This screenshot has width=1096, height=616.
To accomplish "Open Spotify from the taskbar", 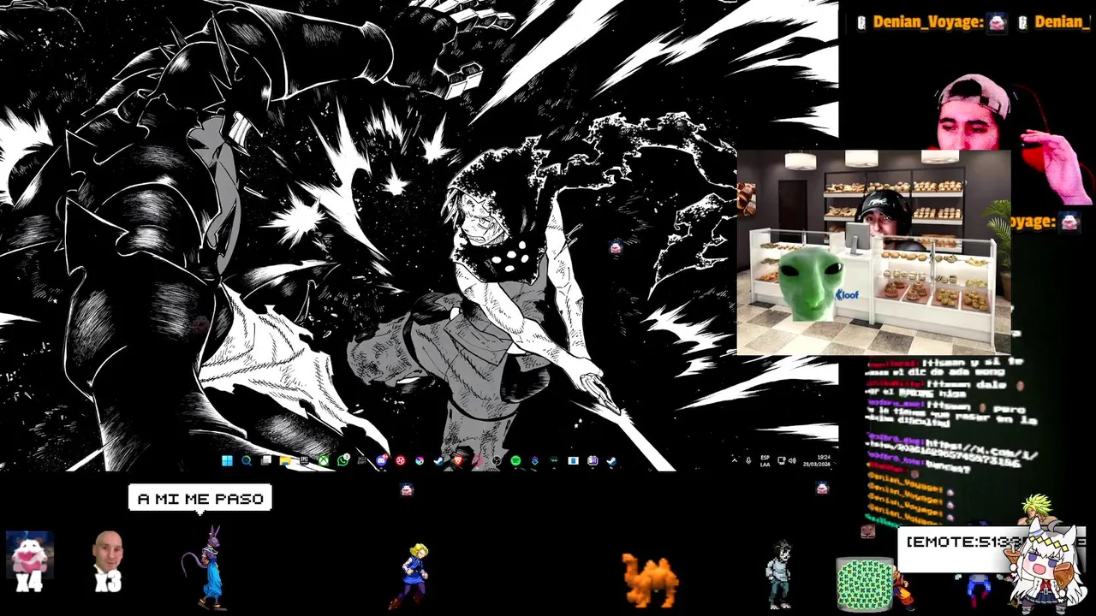I will coord(515,460).
